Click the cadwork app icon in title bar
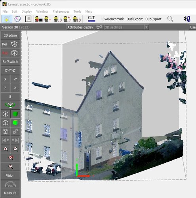Viewport: 196px width, 198px height. pyautogui.click(x=4, y=4)
